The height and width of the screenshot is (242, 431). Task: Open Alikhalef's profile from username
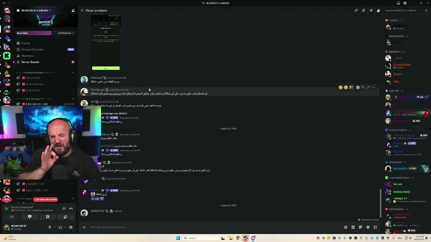(x=96, y=78)
